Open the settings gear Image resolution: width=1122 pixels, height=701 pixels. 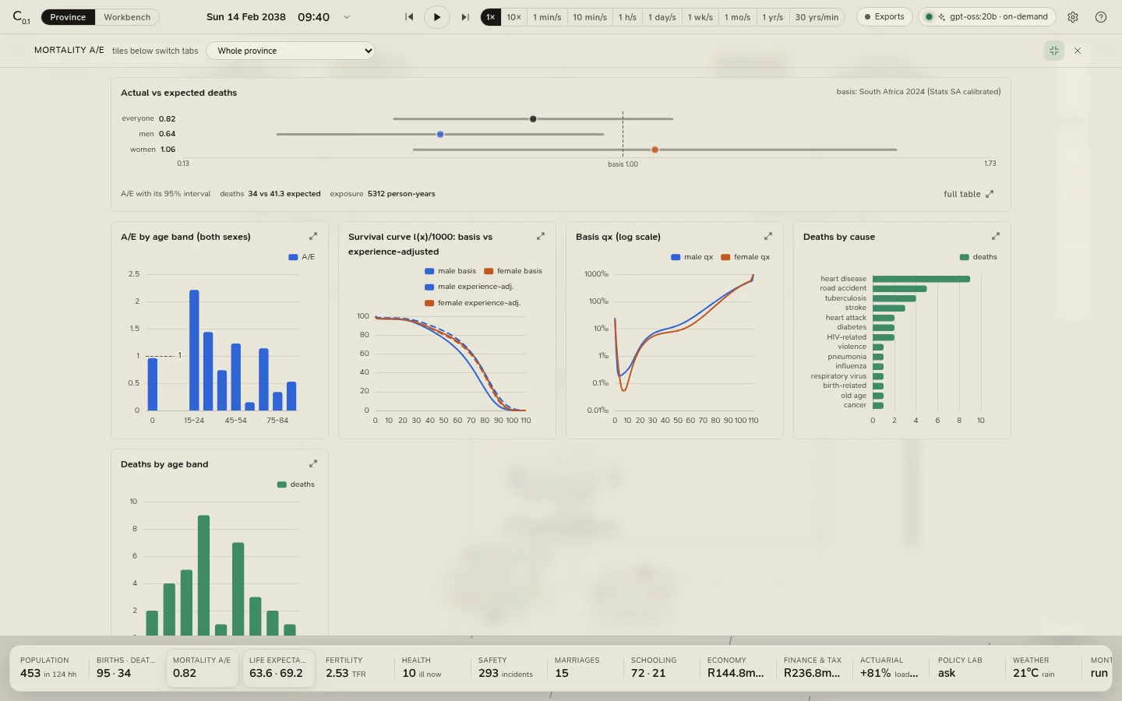click(x=1073, y=17)
